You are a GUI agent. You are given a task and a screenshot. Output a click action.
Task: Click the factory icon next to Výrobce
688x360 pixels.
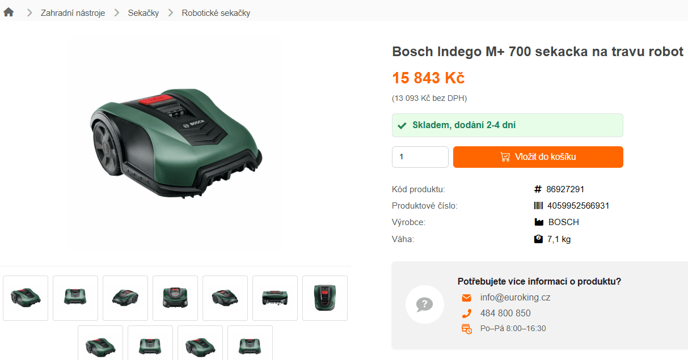538,222
